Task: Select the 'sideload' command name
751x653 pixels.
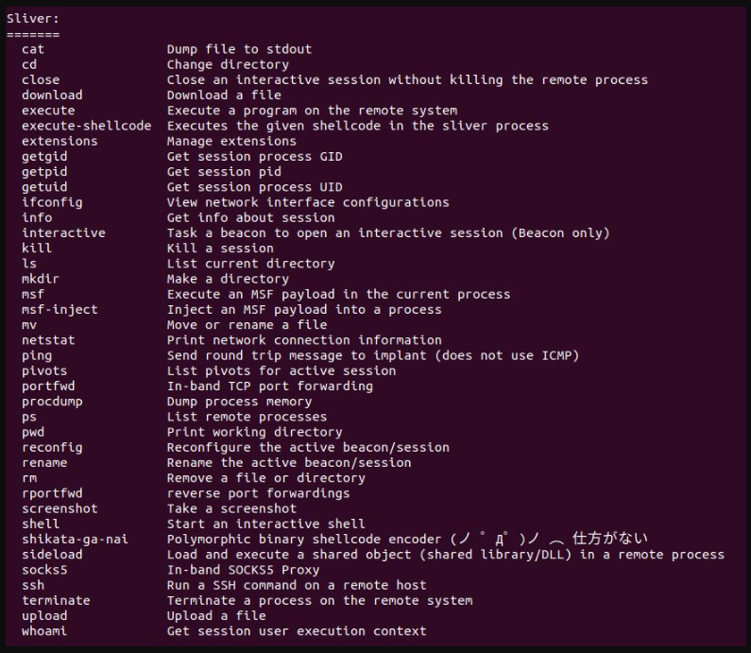Action: pos(52,555)
